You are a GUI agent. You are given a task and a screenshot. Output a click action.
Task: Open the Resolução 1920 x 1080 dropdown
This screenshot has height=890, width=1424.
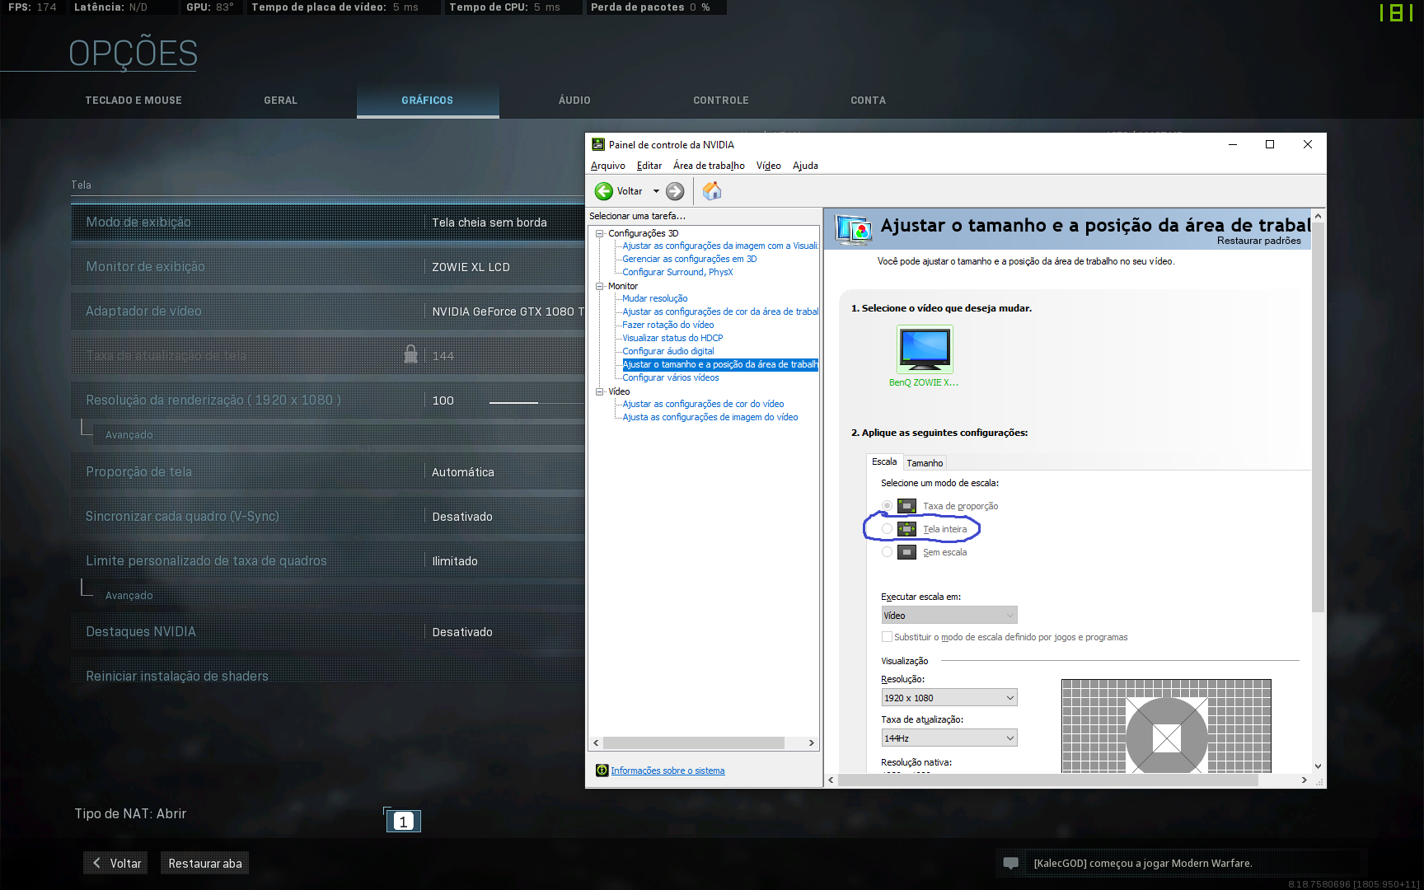coord(949,698)
